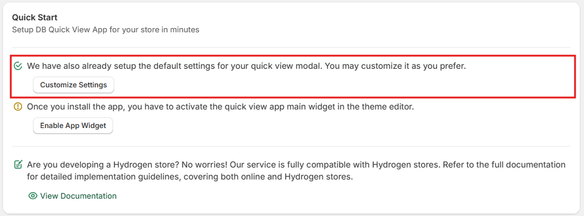Image resolution: width=584 pixels, height=216 pixels.
Task: Click the 'for detailed implementation guidelines' line
Action: tap(190, 177)
